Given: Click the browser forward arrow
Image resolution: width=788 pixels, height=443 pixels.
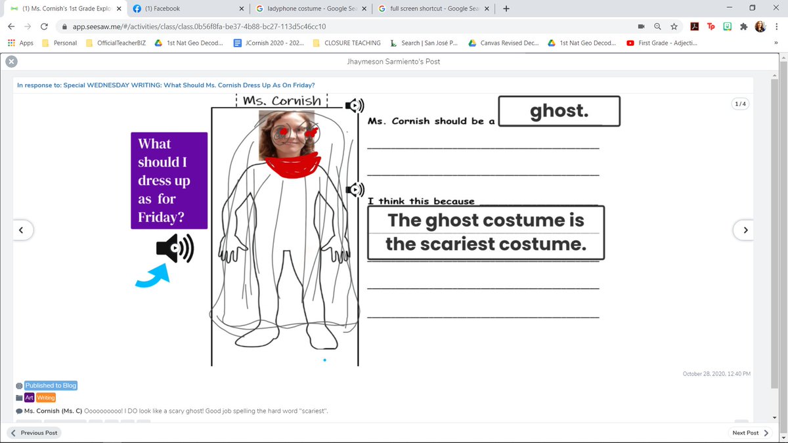Looking at the screenshot, I should point(28,27).
